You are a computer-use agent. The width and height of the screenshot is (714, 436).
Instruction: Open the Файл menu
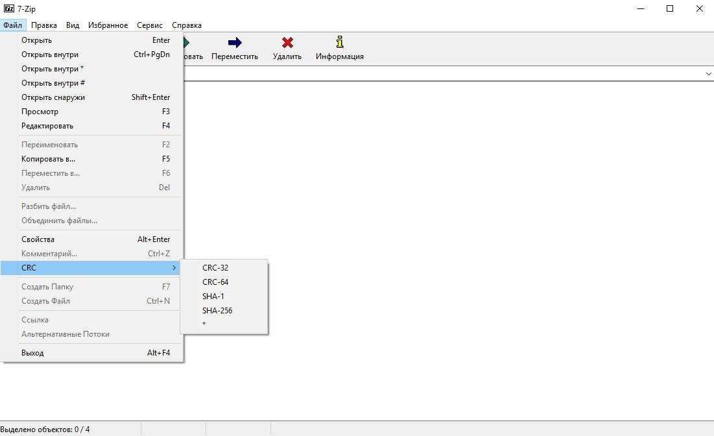click(13, 25)
